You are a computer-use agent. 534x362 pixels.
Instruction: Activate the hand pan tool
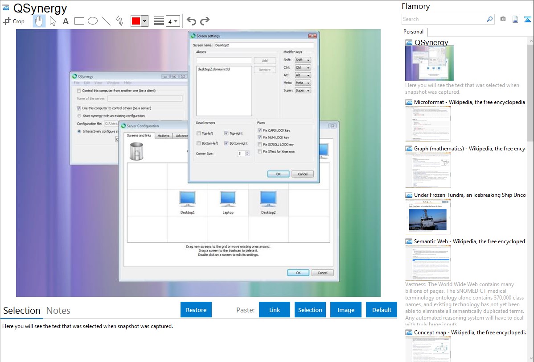click(39, 21)
